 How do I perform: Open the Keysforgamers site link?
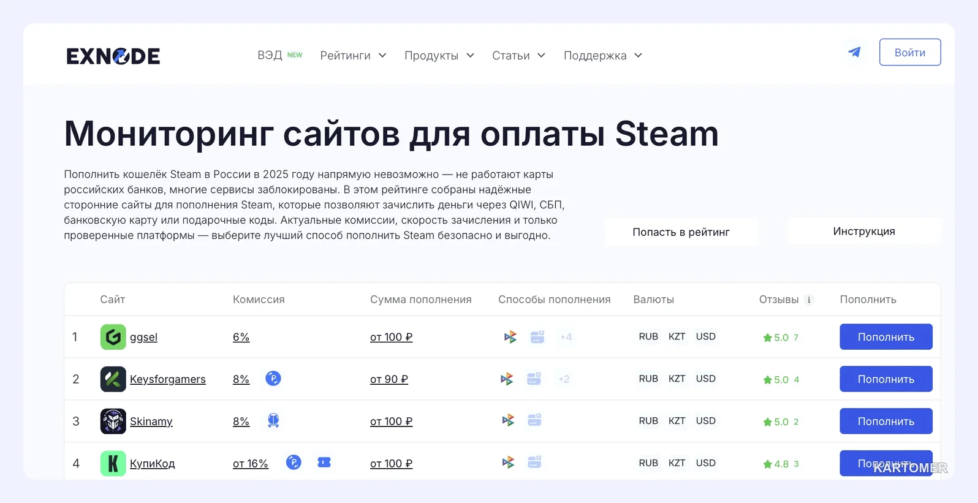(x=168, y=379)
